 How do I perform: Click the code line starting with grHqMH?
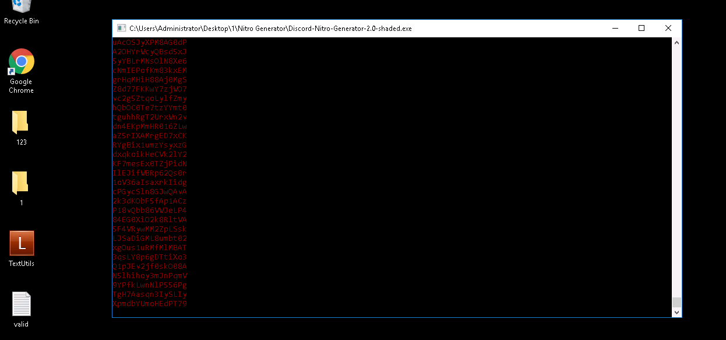150,80
